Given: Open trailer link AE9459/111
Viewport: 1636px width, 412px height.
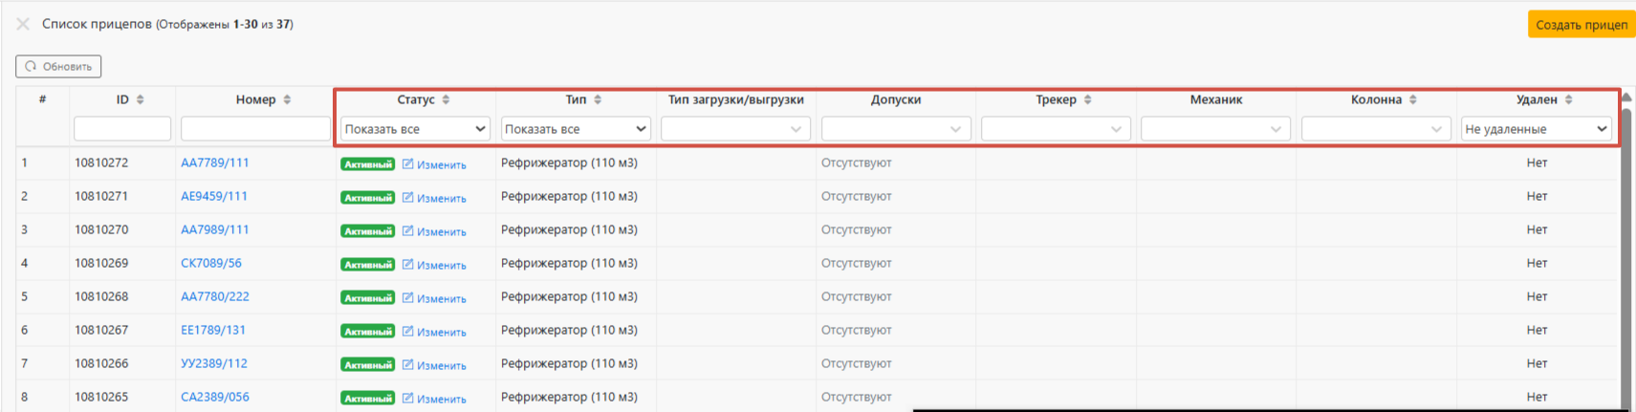Looking at the screenshot, I should click(214, 196).
